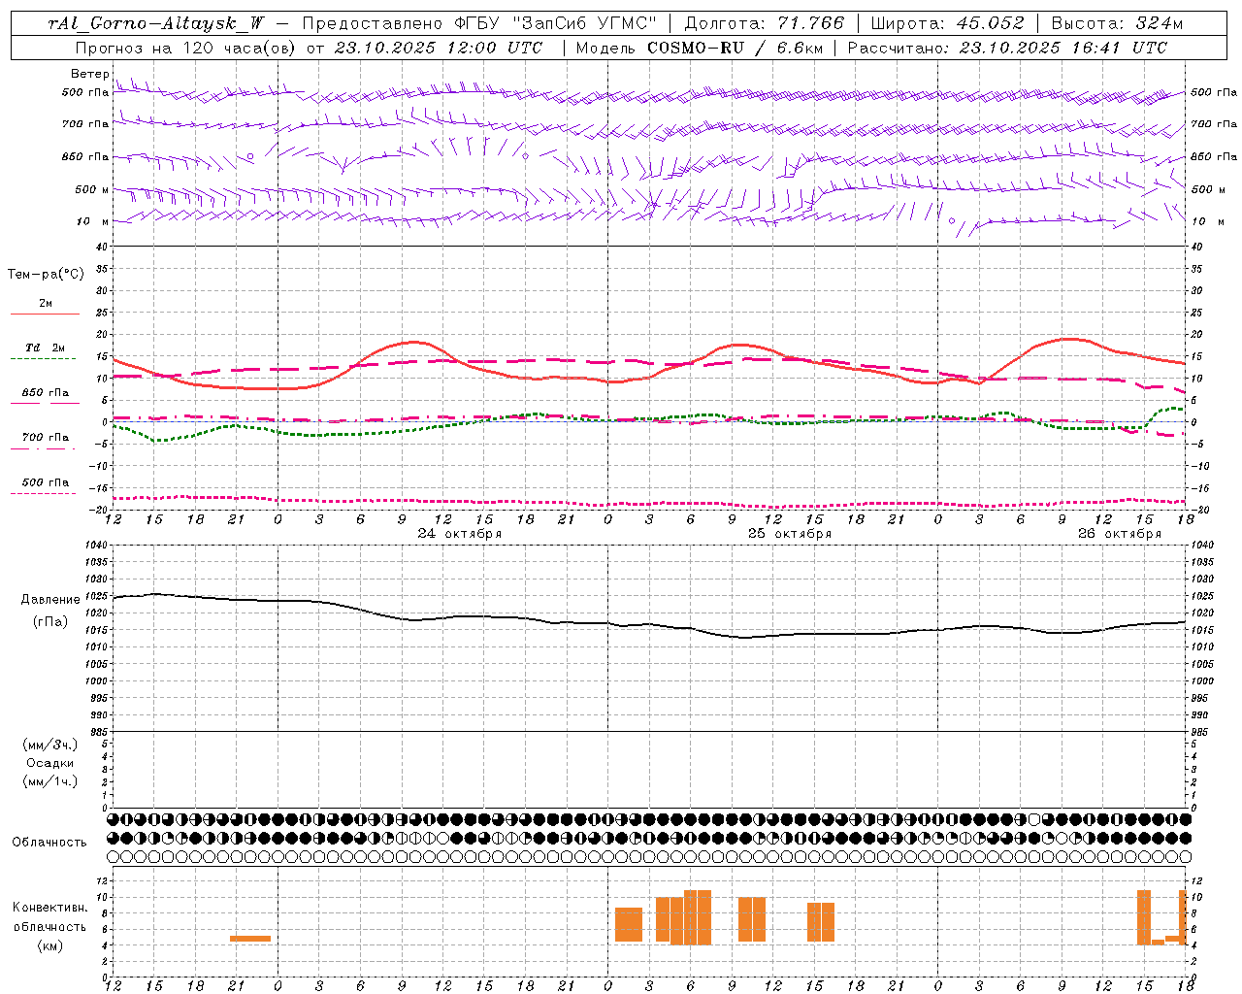
Task: Select the Долгота: 71.766 header field
Action: click(765, 23)
